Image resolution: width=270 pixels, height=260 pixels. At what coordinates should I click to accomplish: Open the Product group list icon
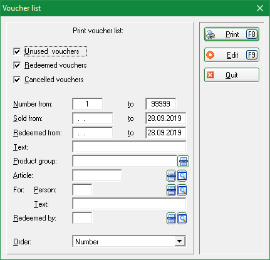(183, 161)
